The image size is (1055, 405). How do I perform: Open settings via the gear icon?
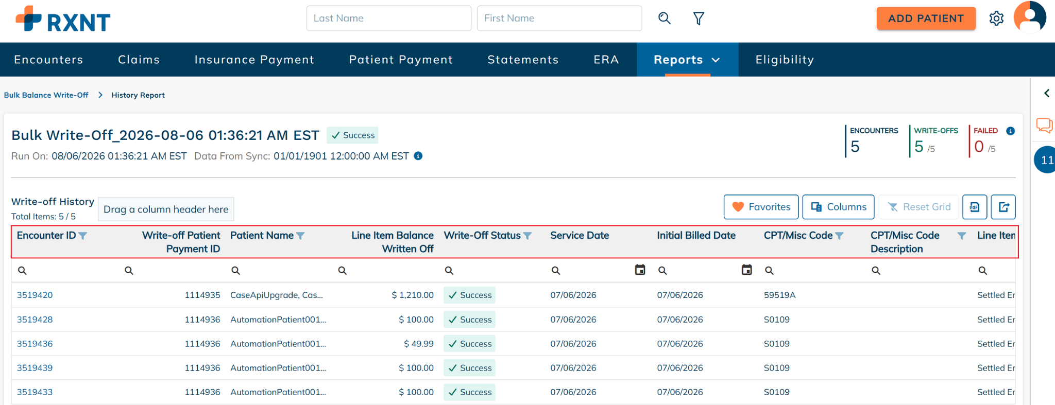(996, 19)
